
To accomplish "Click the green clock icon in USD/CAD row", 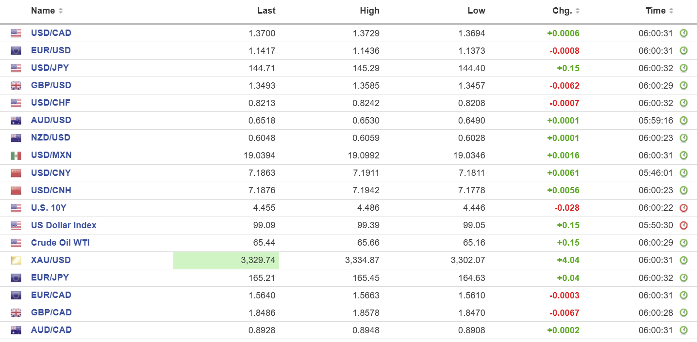I will tap(683, 33).
